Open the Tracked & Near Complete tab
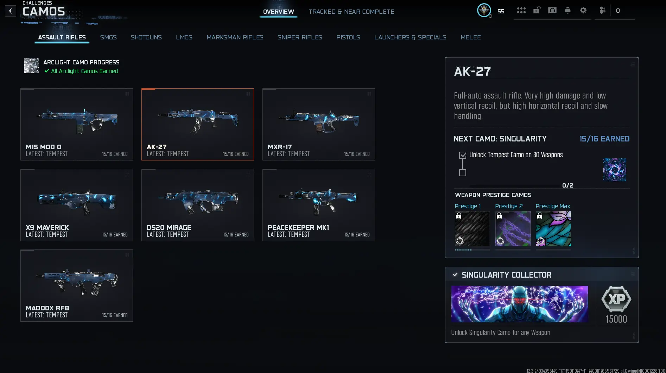Screen dimensions: 666x373 point(351,12)
